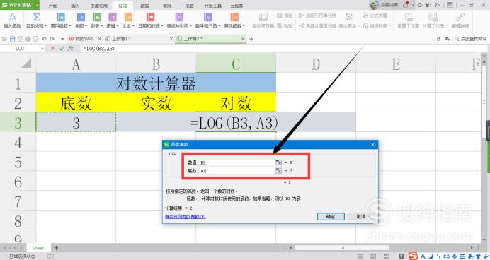Switch to the 工作簿1 document tab

[139, 39]
